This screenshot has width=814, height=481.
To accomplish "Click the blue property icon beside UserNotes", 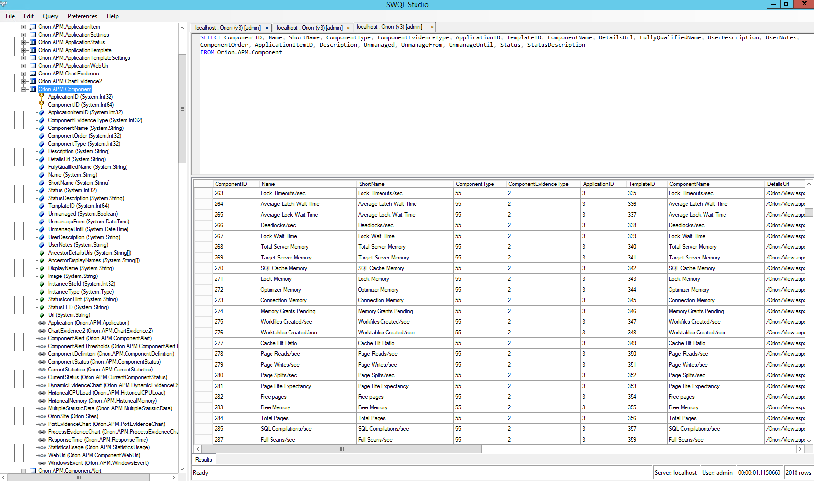I will 42,245.
